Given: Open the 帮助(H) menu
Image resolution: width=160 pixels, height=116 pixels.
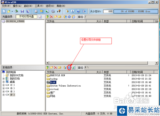Looking at the screenshot, I should tap(61, 6).
